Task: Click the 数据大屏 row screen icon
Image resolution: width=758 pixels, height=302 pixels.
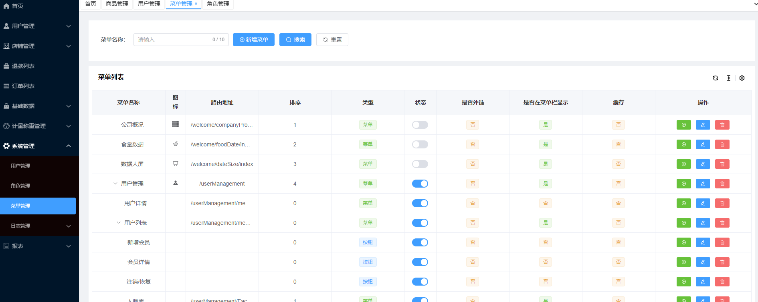Action: tap(176, 163)
